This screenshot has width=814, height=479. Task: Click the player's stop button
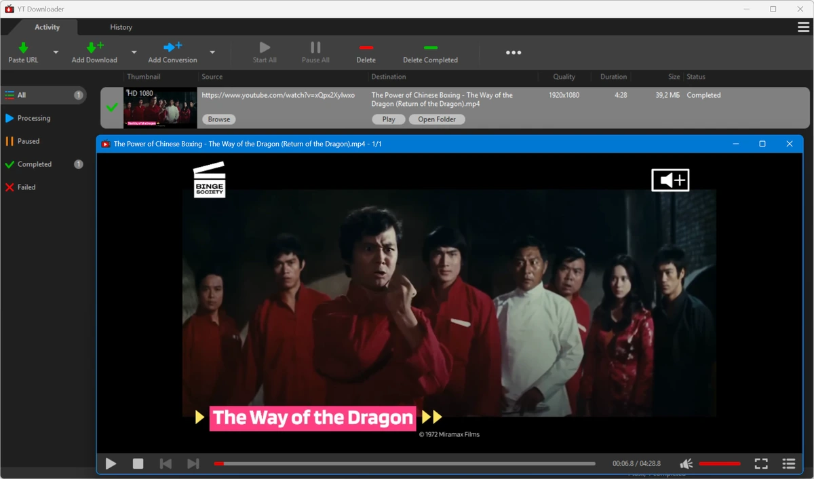click(x=138, y=463)
